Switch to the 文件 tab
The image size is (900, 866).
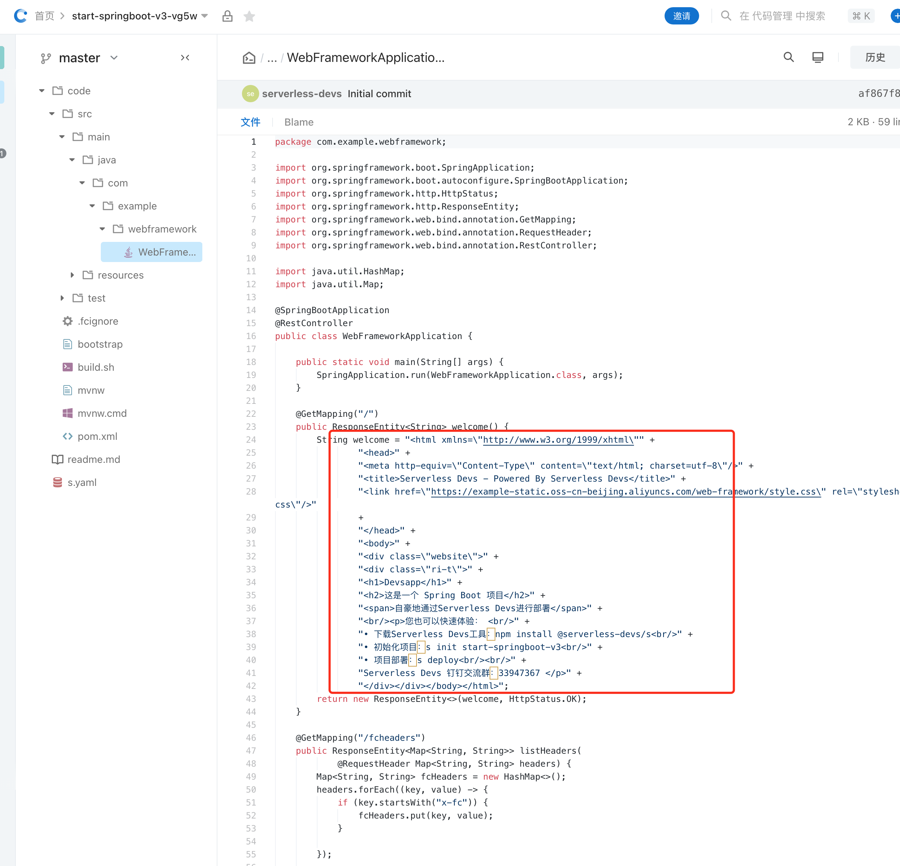click(250, 122)
